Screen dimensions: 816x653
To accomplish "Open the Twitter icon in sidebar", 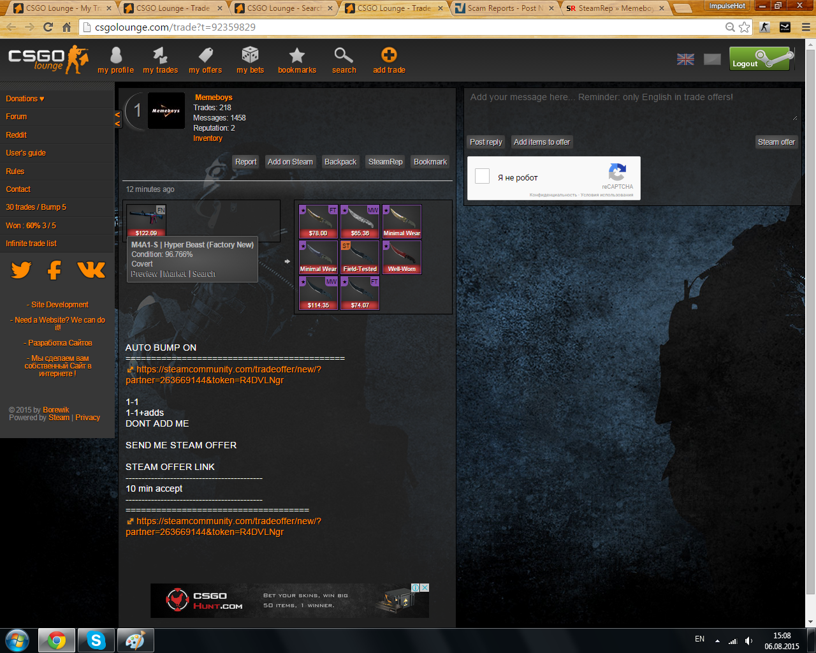I will (x=21, y=270).
